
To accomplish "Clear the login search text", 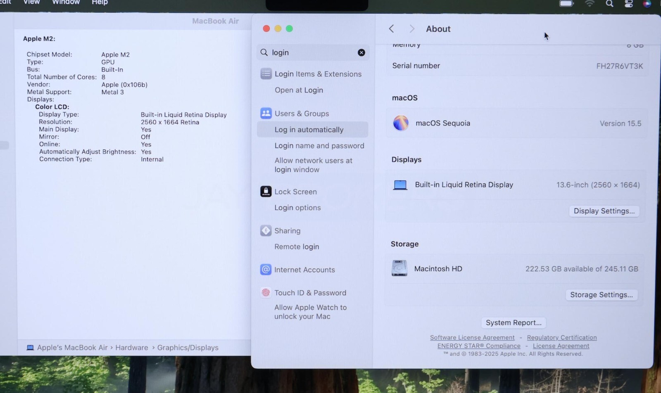I will (361, 52).
